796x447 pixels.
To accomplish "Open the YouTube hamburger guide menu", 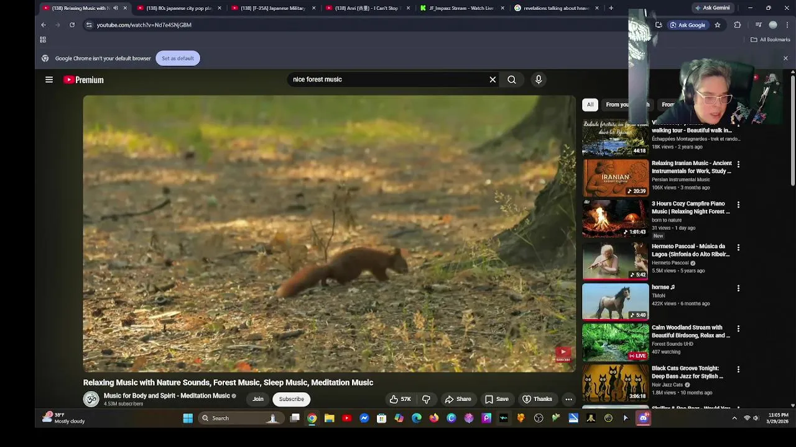I will pyautogui.click(x=49, y=79).
